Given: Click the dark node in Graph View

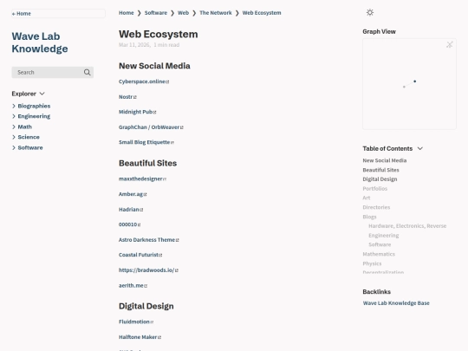Looking at the screenshot, I should [414, 81].
